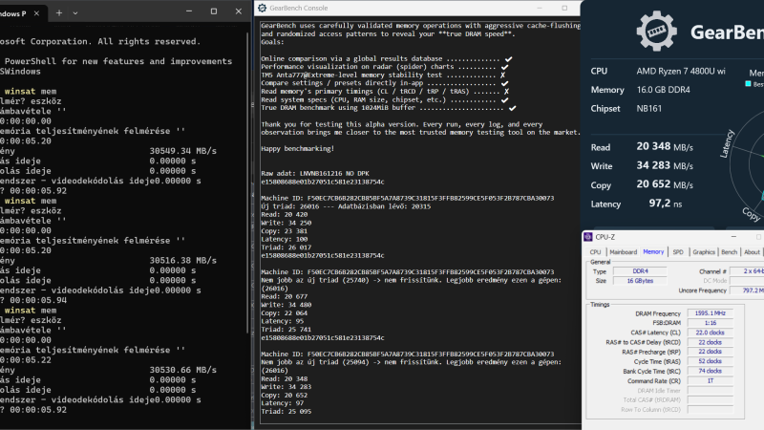Click the GearBench Read 20 348 MB/s value
The height and width of the screenshot is (430, 764).
click(665, 146)
